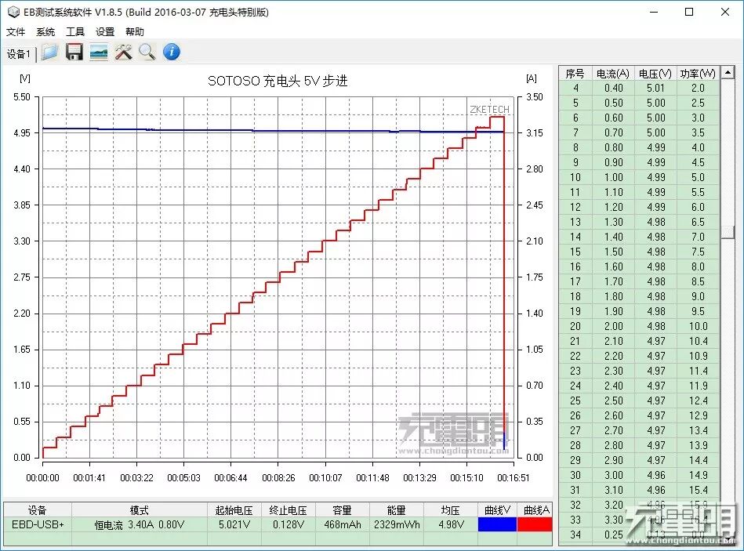
Task: Click the 能量 column header
Action: 396,510
